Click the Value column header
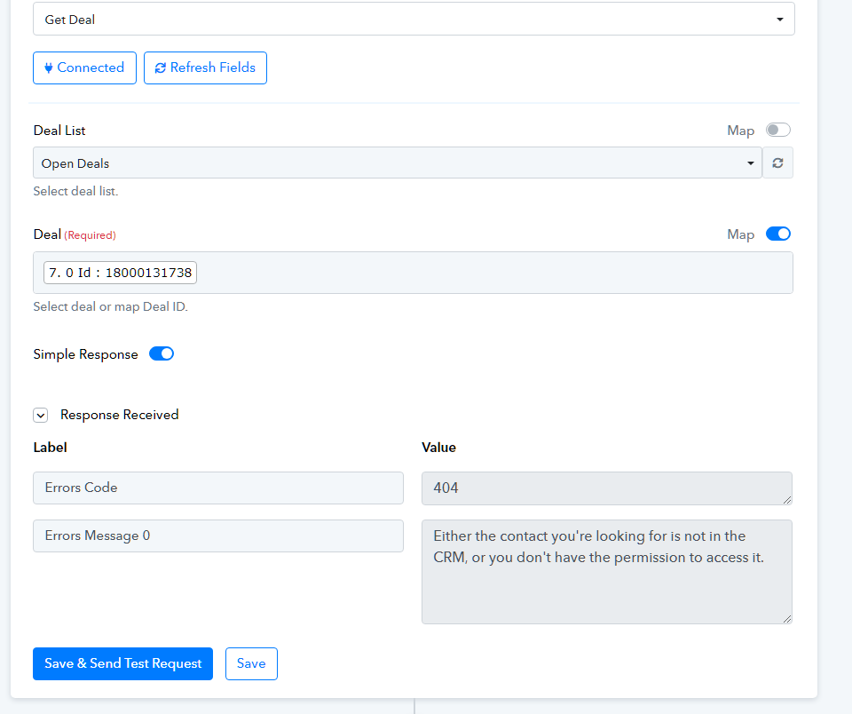The height and width of the screenshot is (714, 852). [x=438, y=448]
